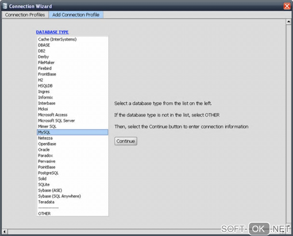The width and height of the screenshot is (293, 236).
Task: Select OpenBase database type
Action: tap(72, 144)
